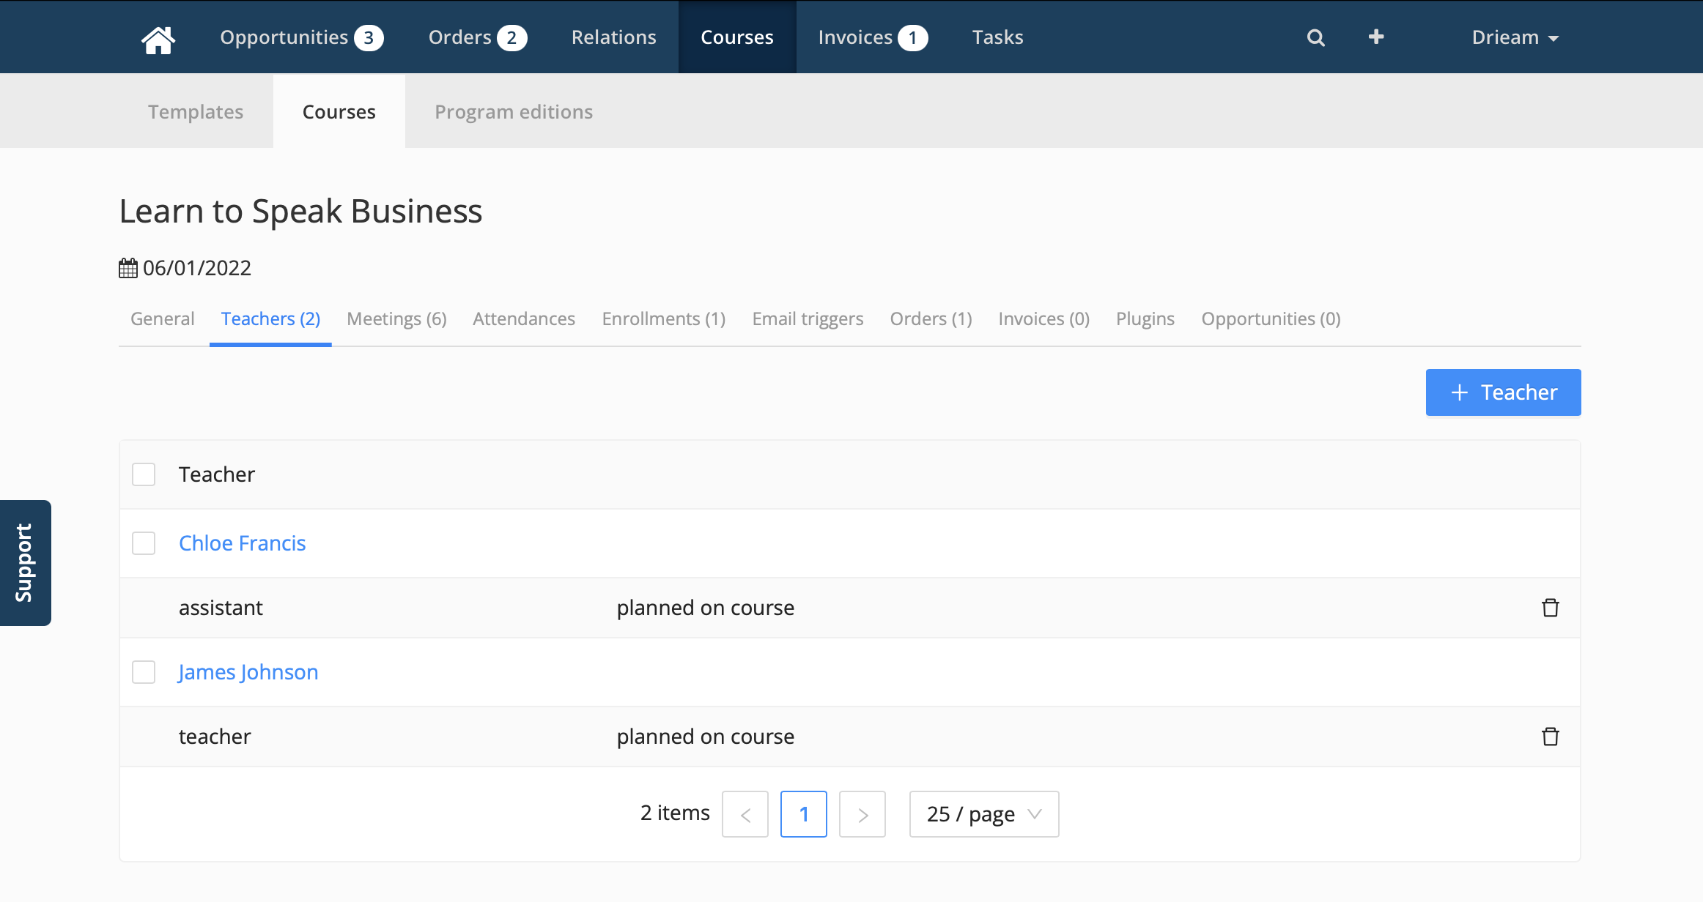Image resolution: width=1703 pixels, height=902 pixels.
Task: Open Opportunities in the top navigation
Action: [x=301, y=37]
